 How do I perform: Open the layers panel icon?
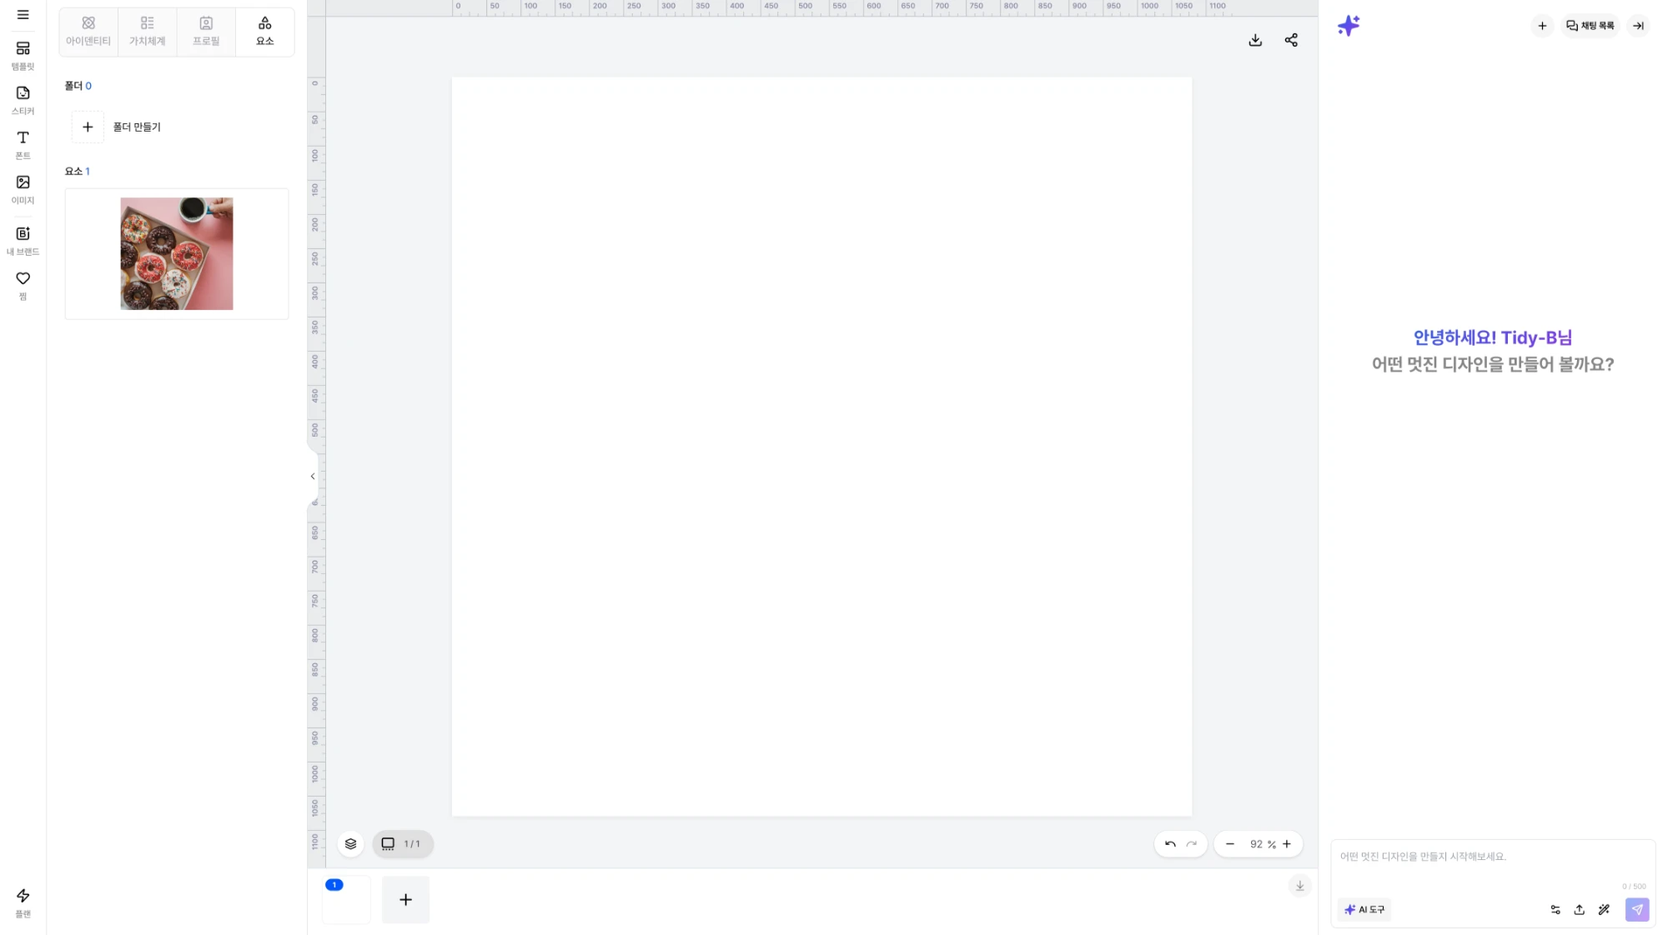click(350, 844)
